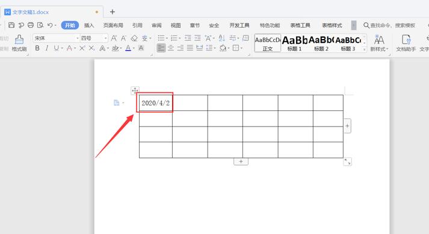429x234 pixels.
Task: Add a table row with bottom plus button
Action: click(x=241, y=161)
